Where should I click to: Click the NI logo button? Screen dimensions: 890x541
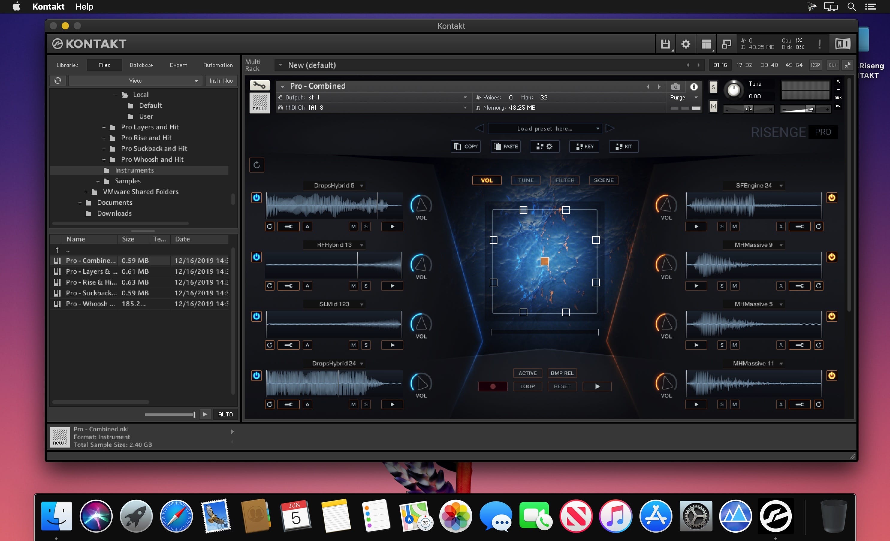pyautogui.click(x=843, y=44)
